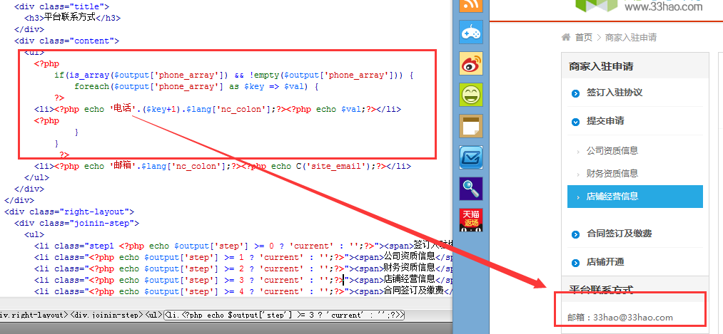The image size is (723, 334).
Task: Click the '电话' string in the code
Action: (x=122, y=110)
